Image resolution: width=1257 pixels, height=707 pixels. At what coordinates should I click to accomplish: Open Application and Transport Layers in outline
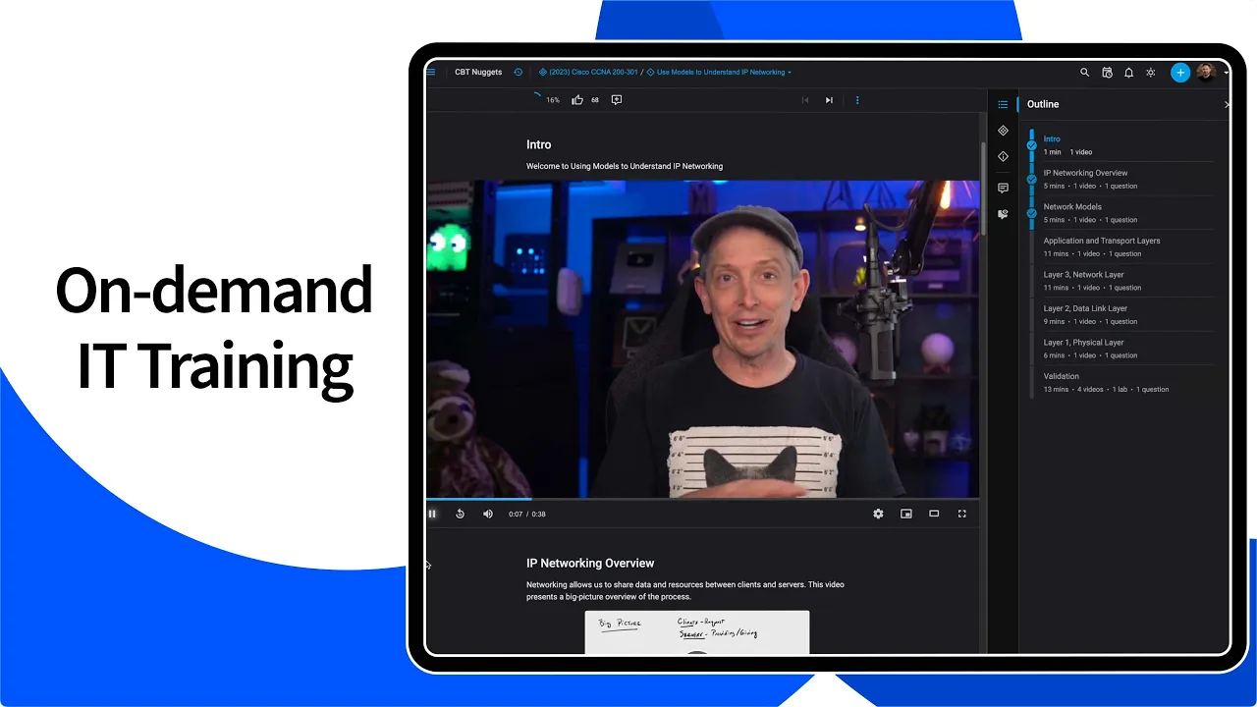pyautogui.click(x=1102, y=241)
